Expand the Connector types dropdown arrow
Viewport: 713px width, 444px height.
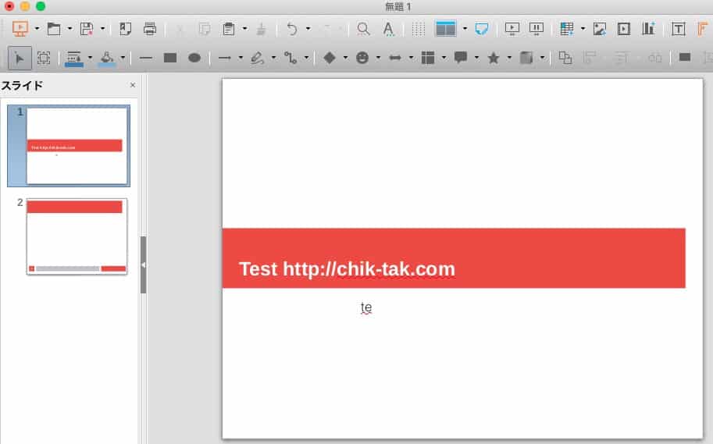[306, 58]
